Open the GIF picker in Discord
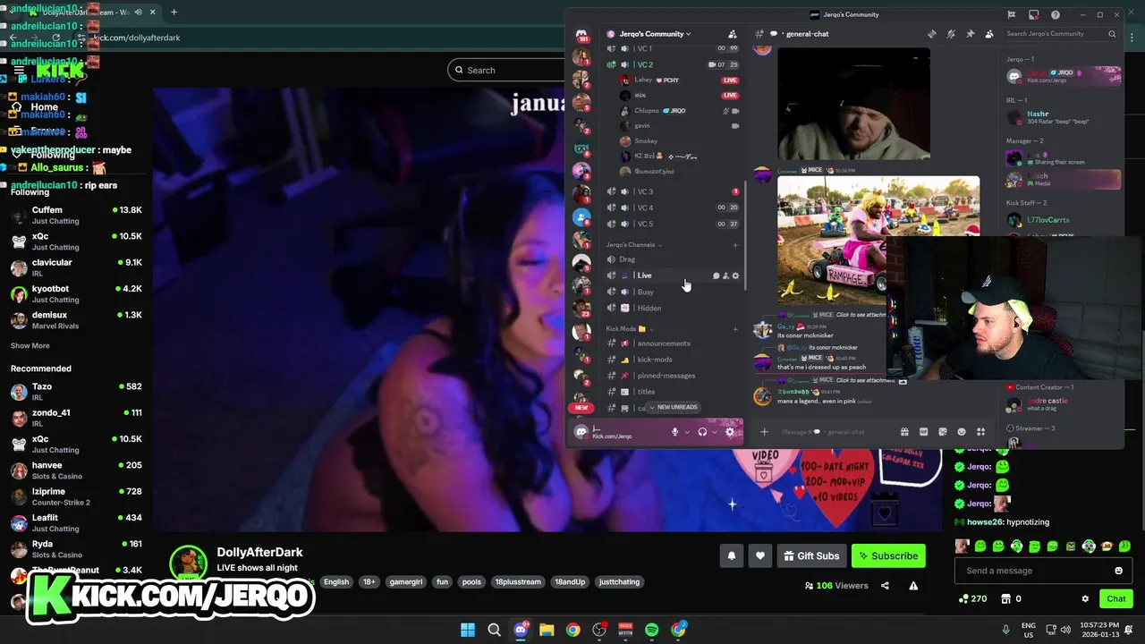Viewport: 1145px width, 644px height. point(924,432)
